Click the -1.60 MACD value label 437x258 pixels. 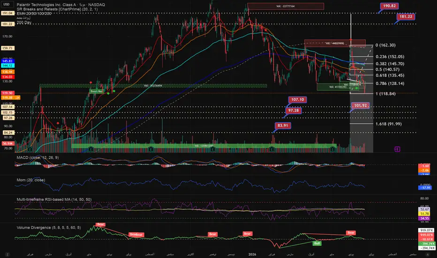[x=424, y=166]
